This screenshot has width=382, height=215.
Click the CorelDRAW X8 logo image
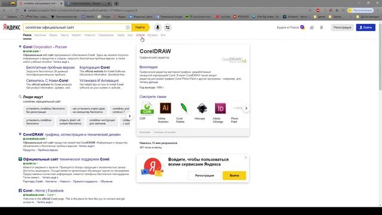point(234,60)
